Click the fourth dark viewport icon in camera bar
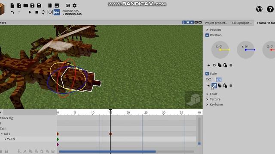This screenshot has width=275, height=154. point(196,23)
